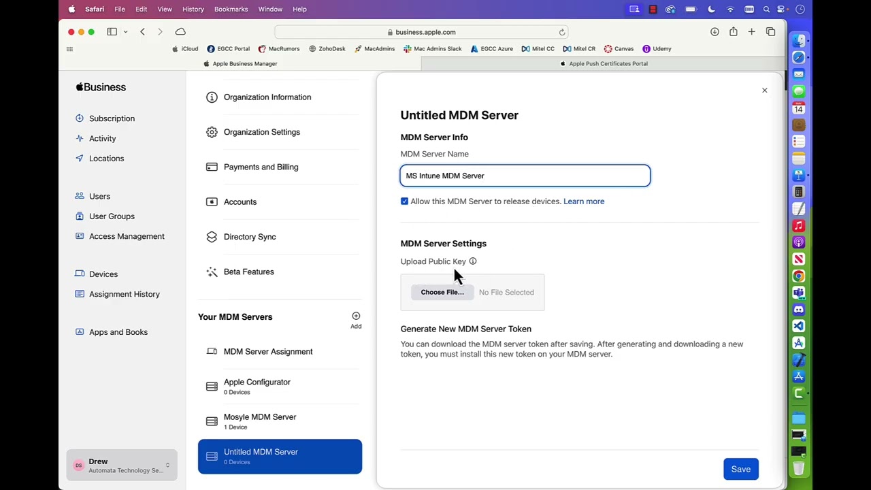
Task: Switch to Apple Business Manager tab
Action: tap(240, 63)
